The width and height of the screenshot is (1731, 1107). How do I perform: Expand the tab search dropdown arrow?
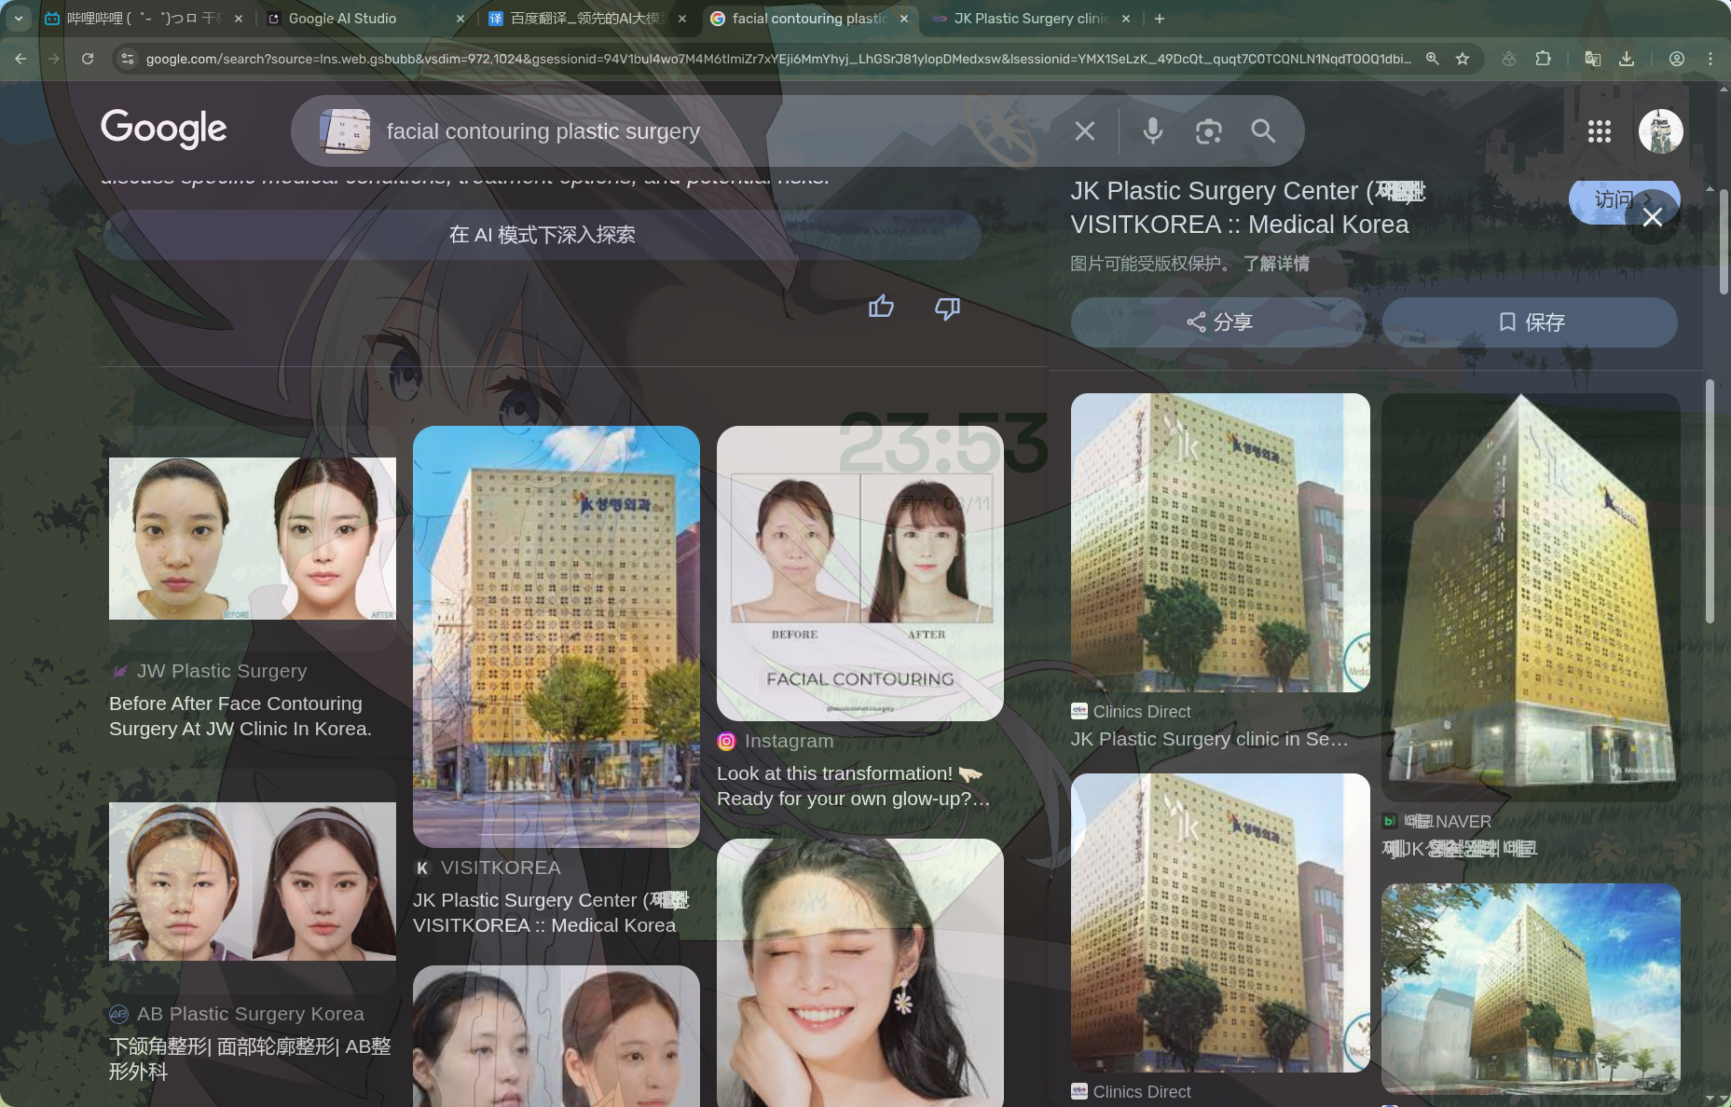[19, 19]
